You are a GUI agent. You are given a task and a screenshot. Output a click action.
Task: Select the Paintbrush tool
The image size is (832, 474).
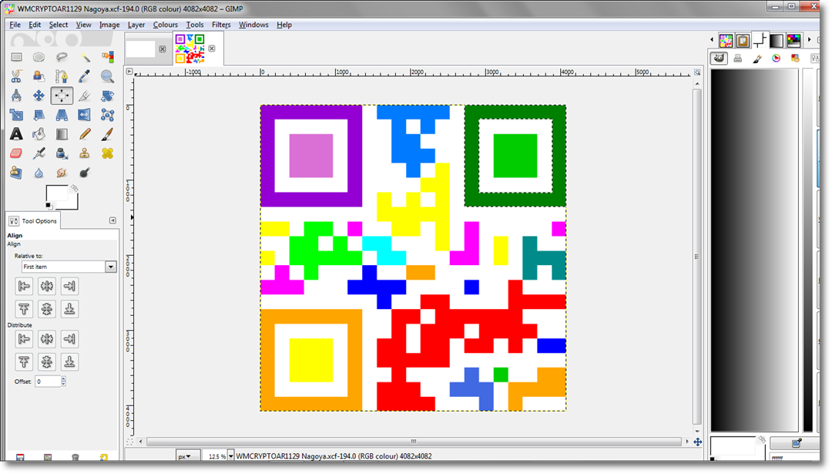click(108, 134)
